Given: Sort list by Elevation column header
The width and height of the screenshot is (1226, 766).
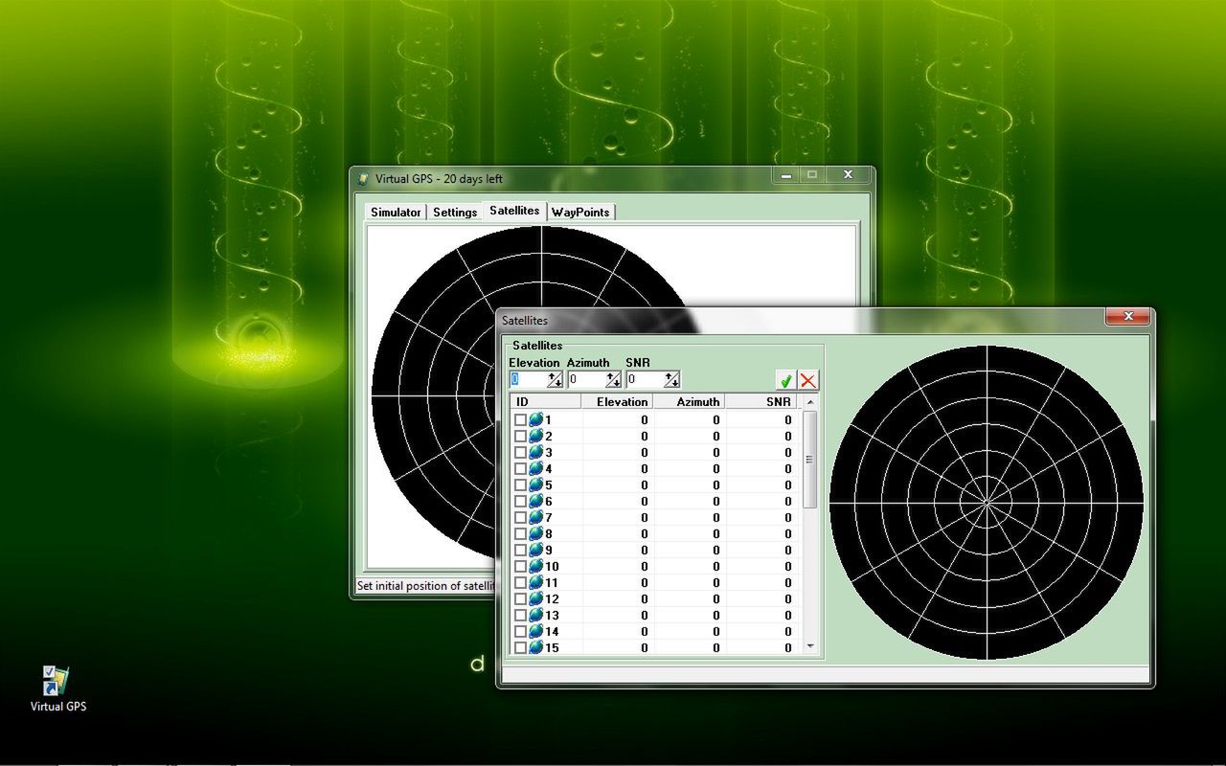Looking at the screenshot, I should 617,401.
